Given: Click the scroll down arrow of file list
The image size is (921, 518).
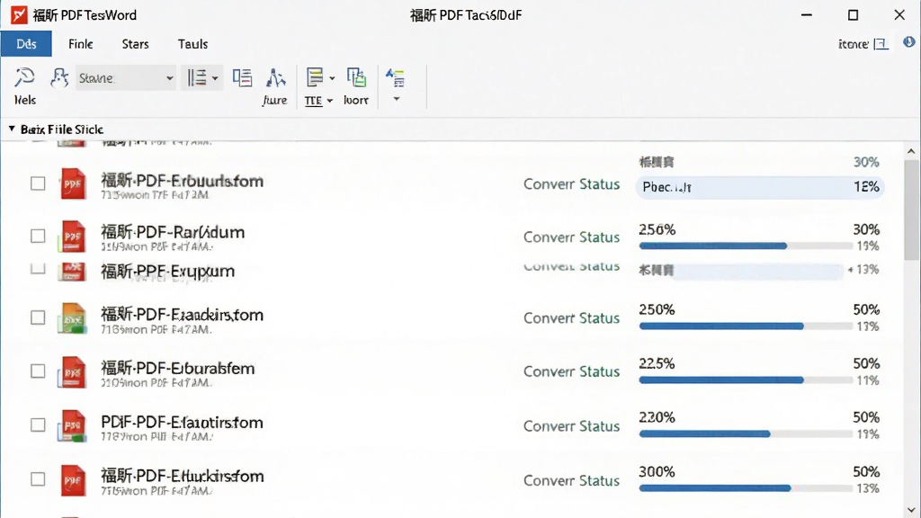Looking at the screenshot, I should click(912, 510).
